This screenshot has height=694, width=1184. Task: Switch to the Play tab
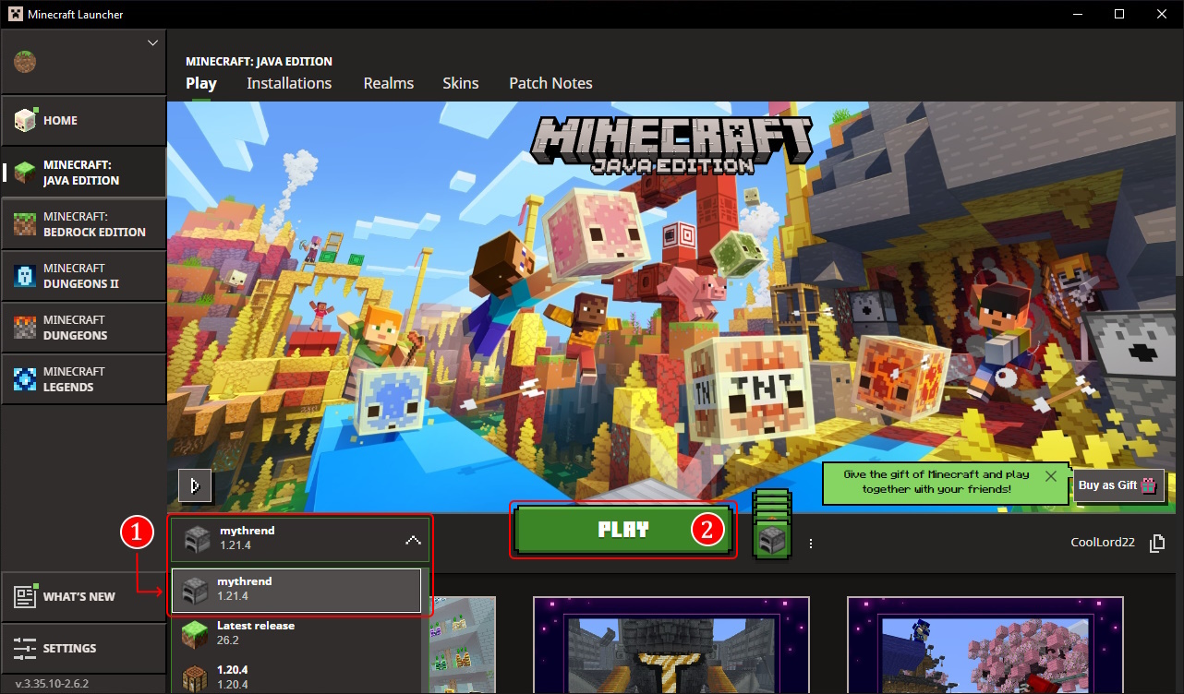coord(201,83)
